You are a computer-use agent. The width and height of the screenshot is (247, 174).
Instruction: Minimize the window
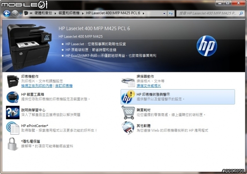click(220, 3)
